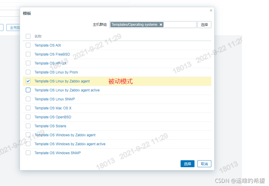Open the Template OS Linux SNMP link
The width and height of the screenshot is (269, 186).
coord(55,99)
